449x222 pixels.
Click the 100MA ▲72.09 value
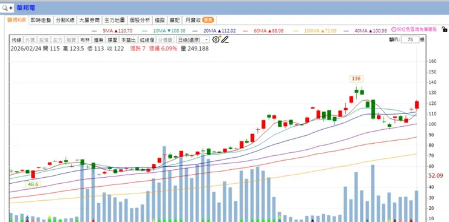(x=320, y=31)
